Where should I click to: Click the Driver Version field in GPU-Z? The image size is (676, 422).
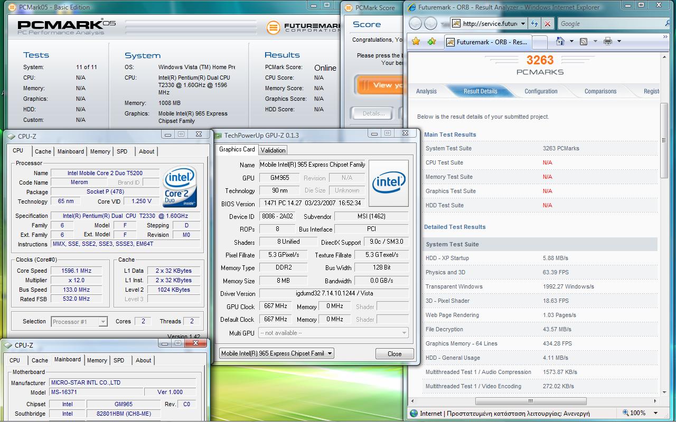click(334, 293)
